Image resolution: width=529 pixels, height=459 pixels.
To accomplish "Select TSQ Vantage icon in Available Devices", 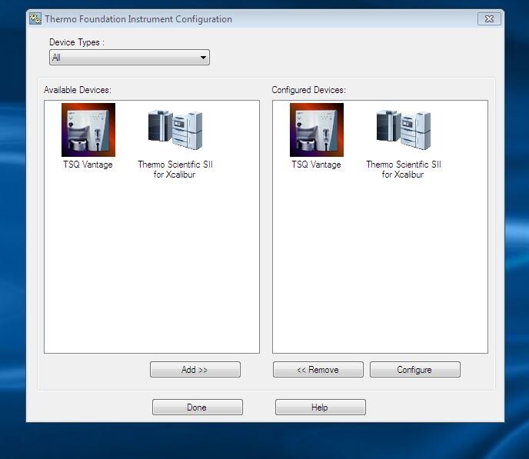I will pyautogui.click(x=88, y=130).
